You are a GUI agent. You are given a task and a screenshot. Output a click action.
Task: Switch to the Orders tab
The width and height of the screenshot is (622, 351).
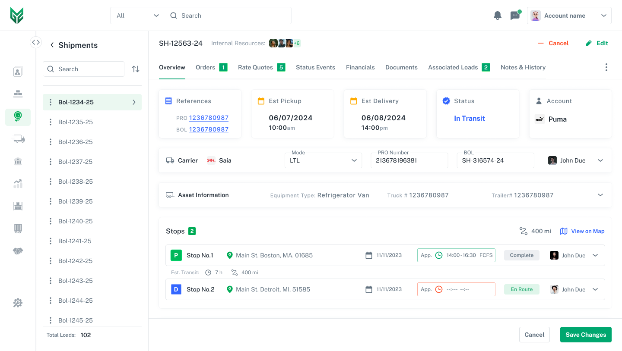click(212, 67)
